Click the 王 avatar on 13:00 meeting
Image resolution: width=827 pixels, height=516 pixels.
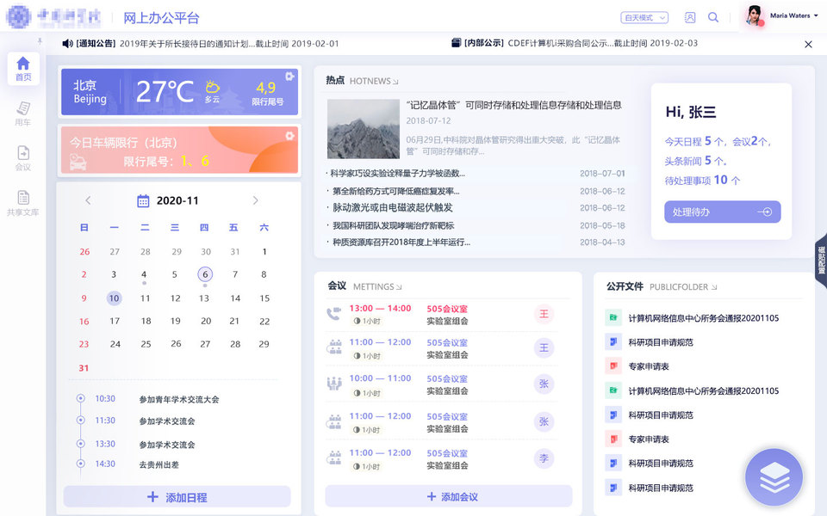click(x=544, y=315)
